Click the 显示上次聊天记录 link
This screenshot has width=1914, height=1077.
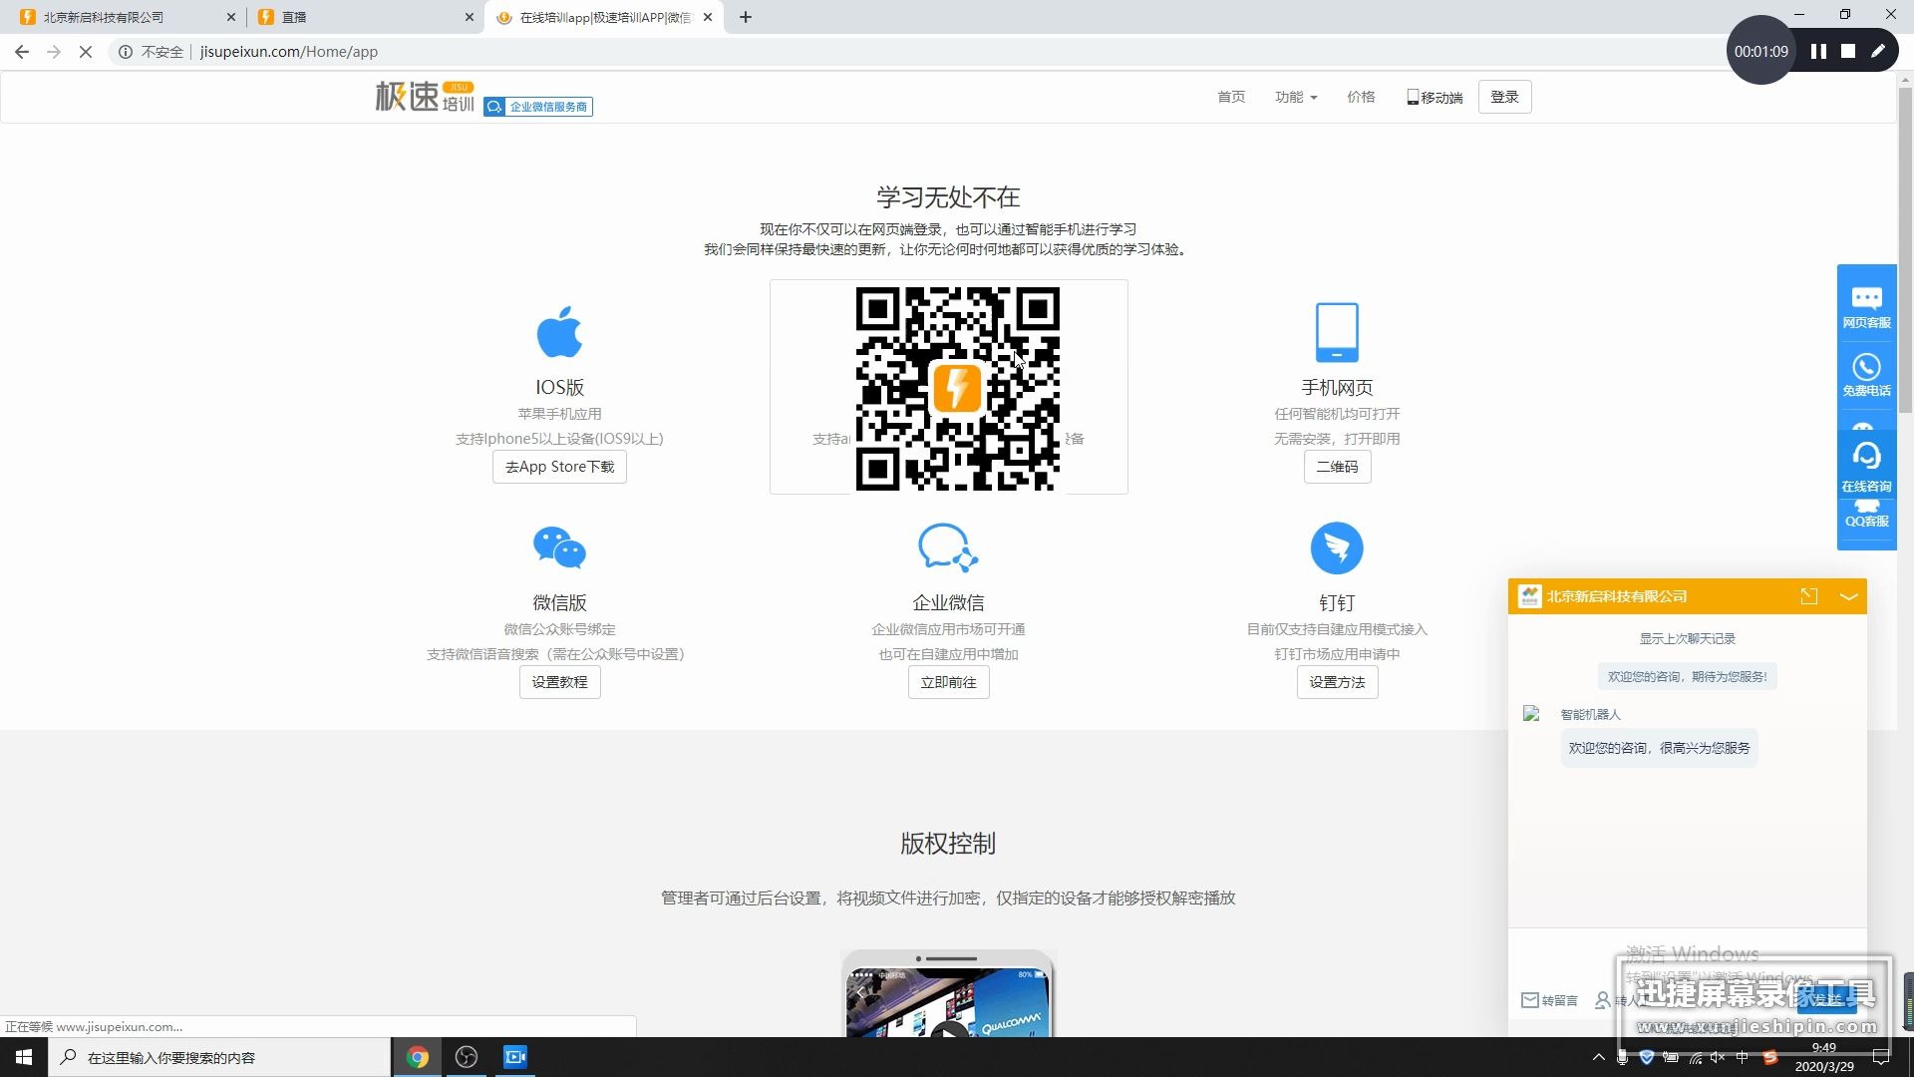[x=1687, y=638]
